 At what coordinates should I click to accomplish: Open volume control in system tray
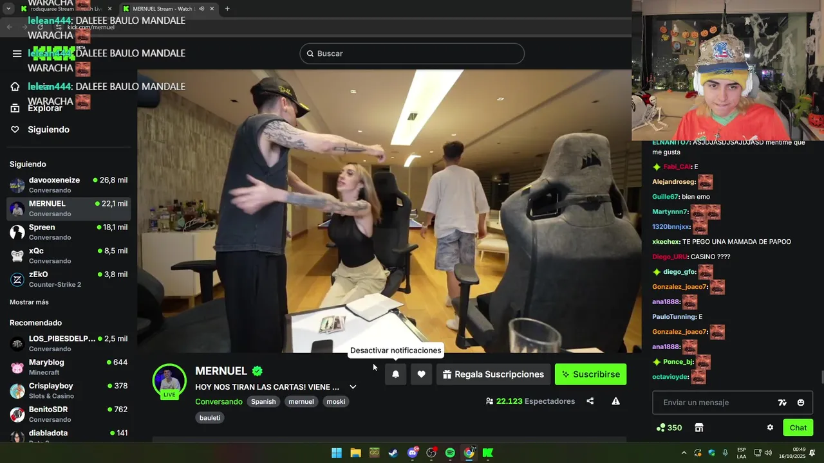tap(768, 453)
